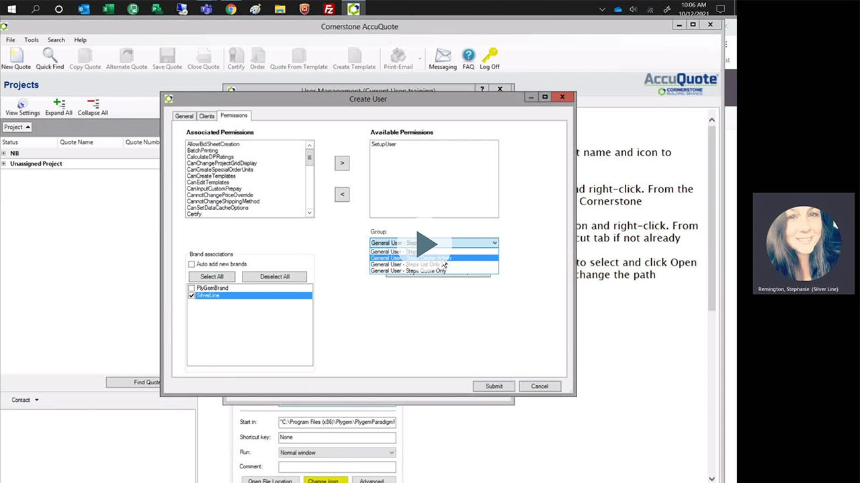Screen dimensions: 860x483
Task: Click Associated Permissions scroll down arrow
Action: [310, 213]
